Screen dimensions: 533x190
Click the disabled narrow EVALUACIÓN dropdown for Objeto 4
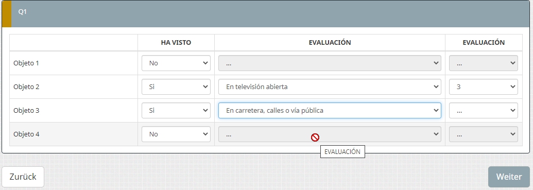coord(484,134)
